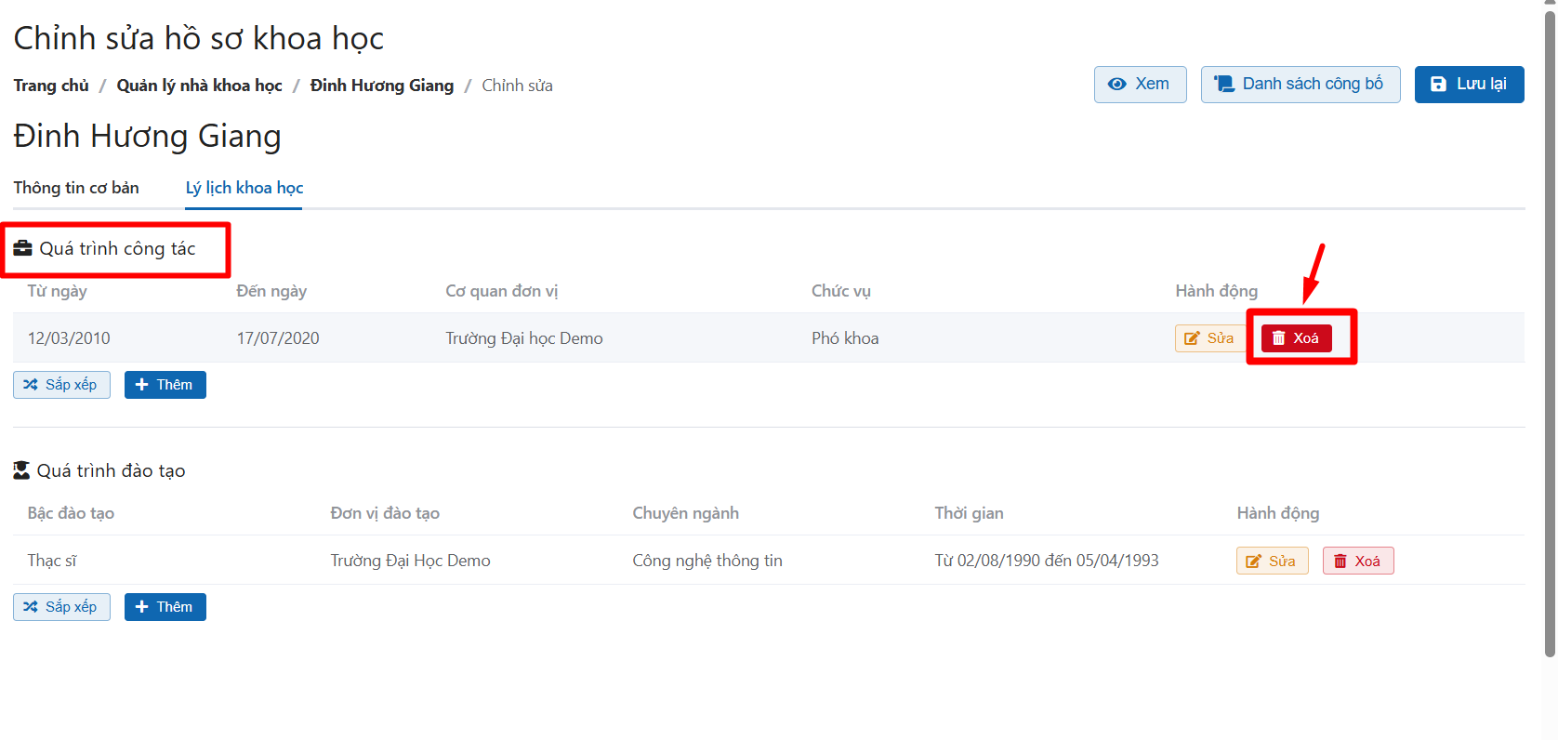Click trash icon in Thạc sĩ row

[1340, 562]
